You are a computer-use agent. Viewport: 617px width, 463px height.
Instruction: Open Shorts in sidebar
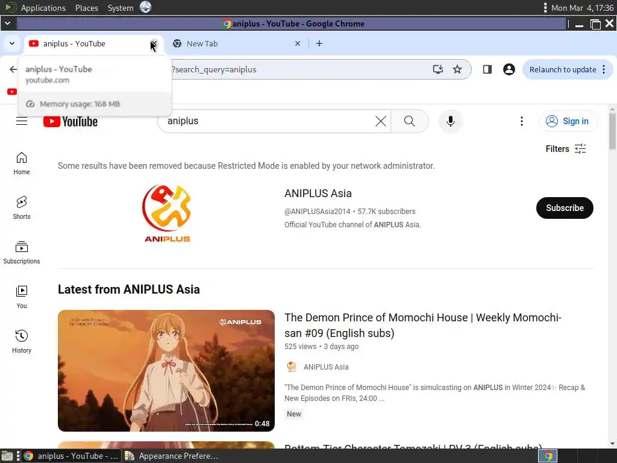point(22,208)
